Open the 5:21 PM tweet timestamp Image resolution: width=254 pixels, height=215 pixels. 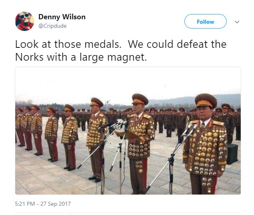(25, 204)
